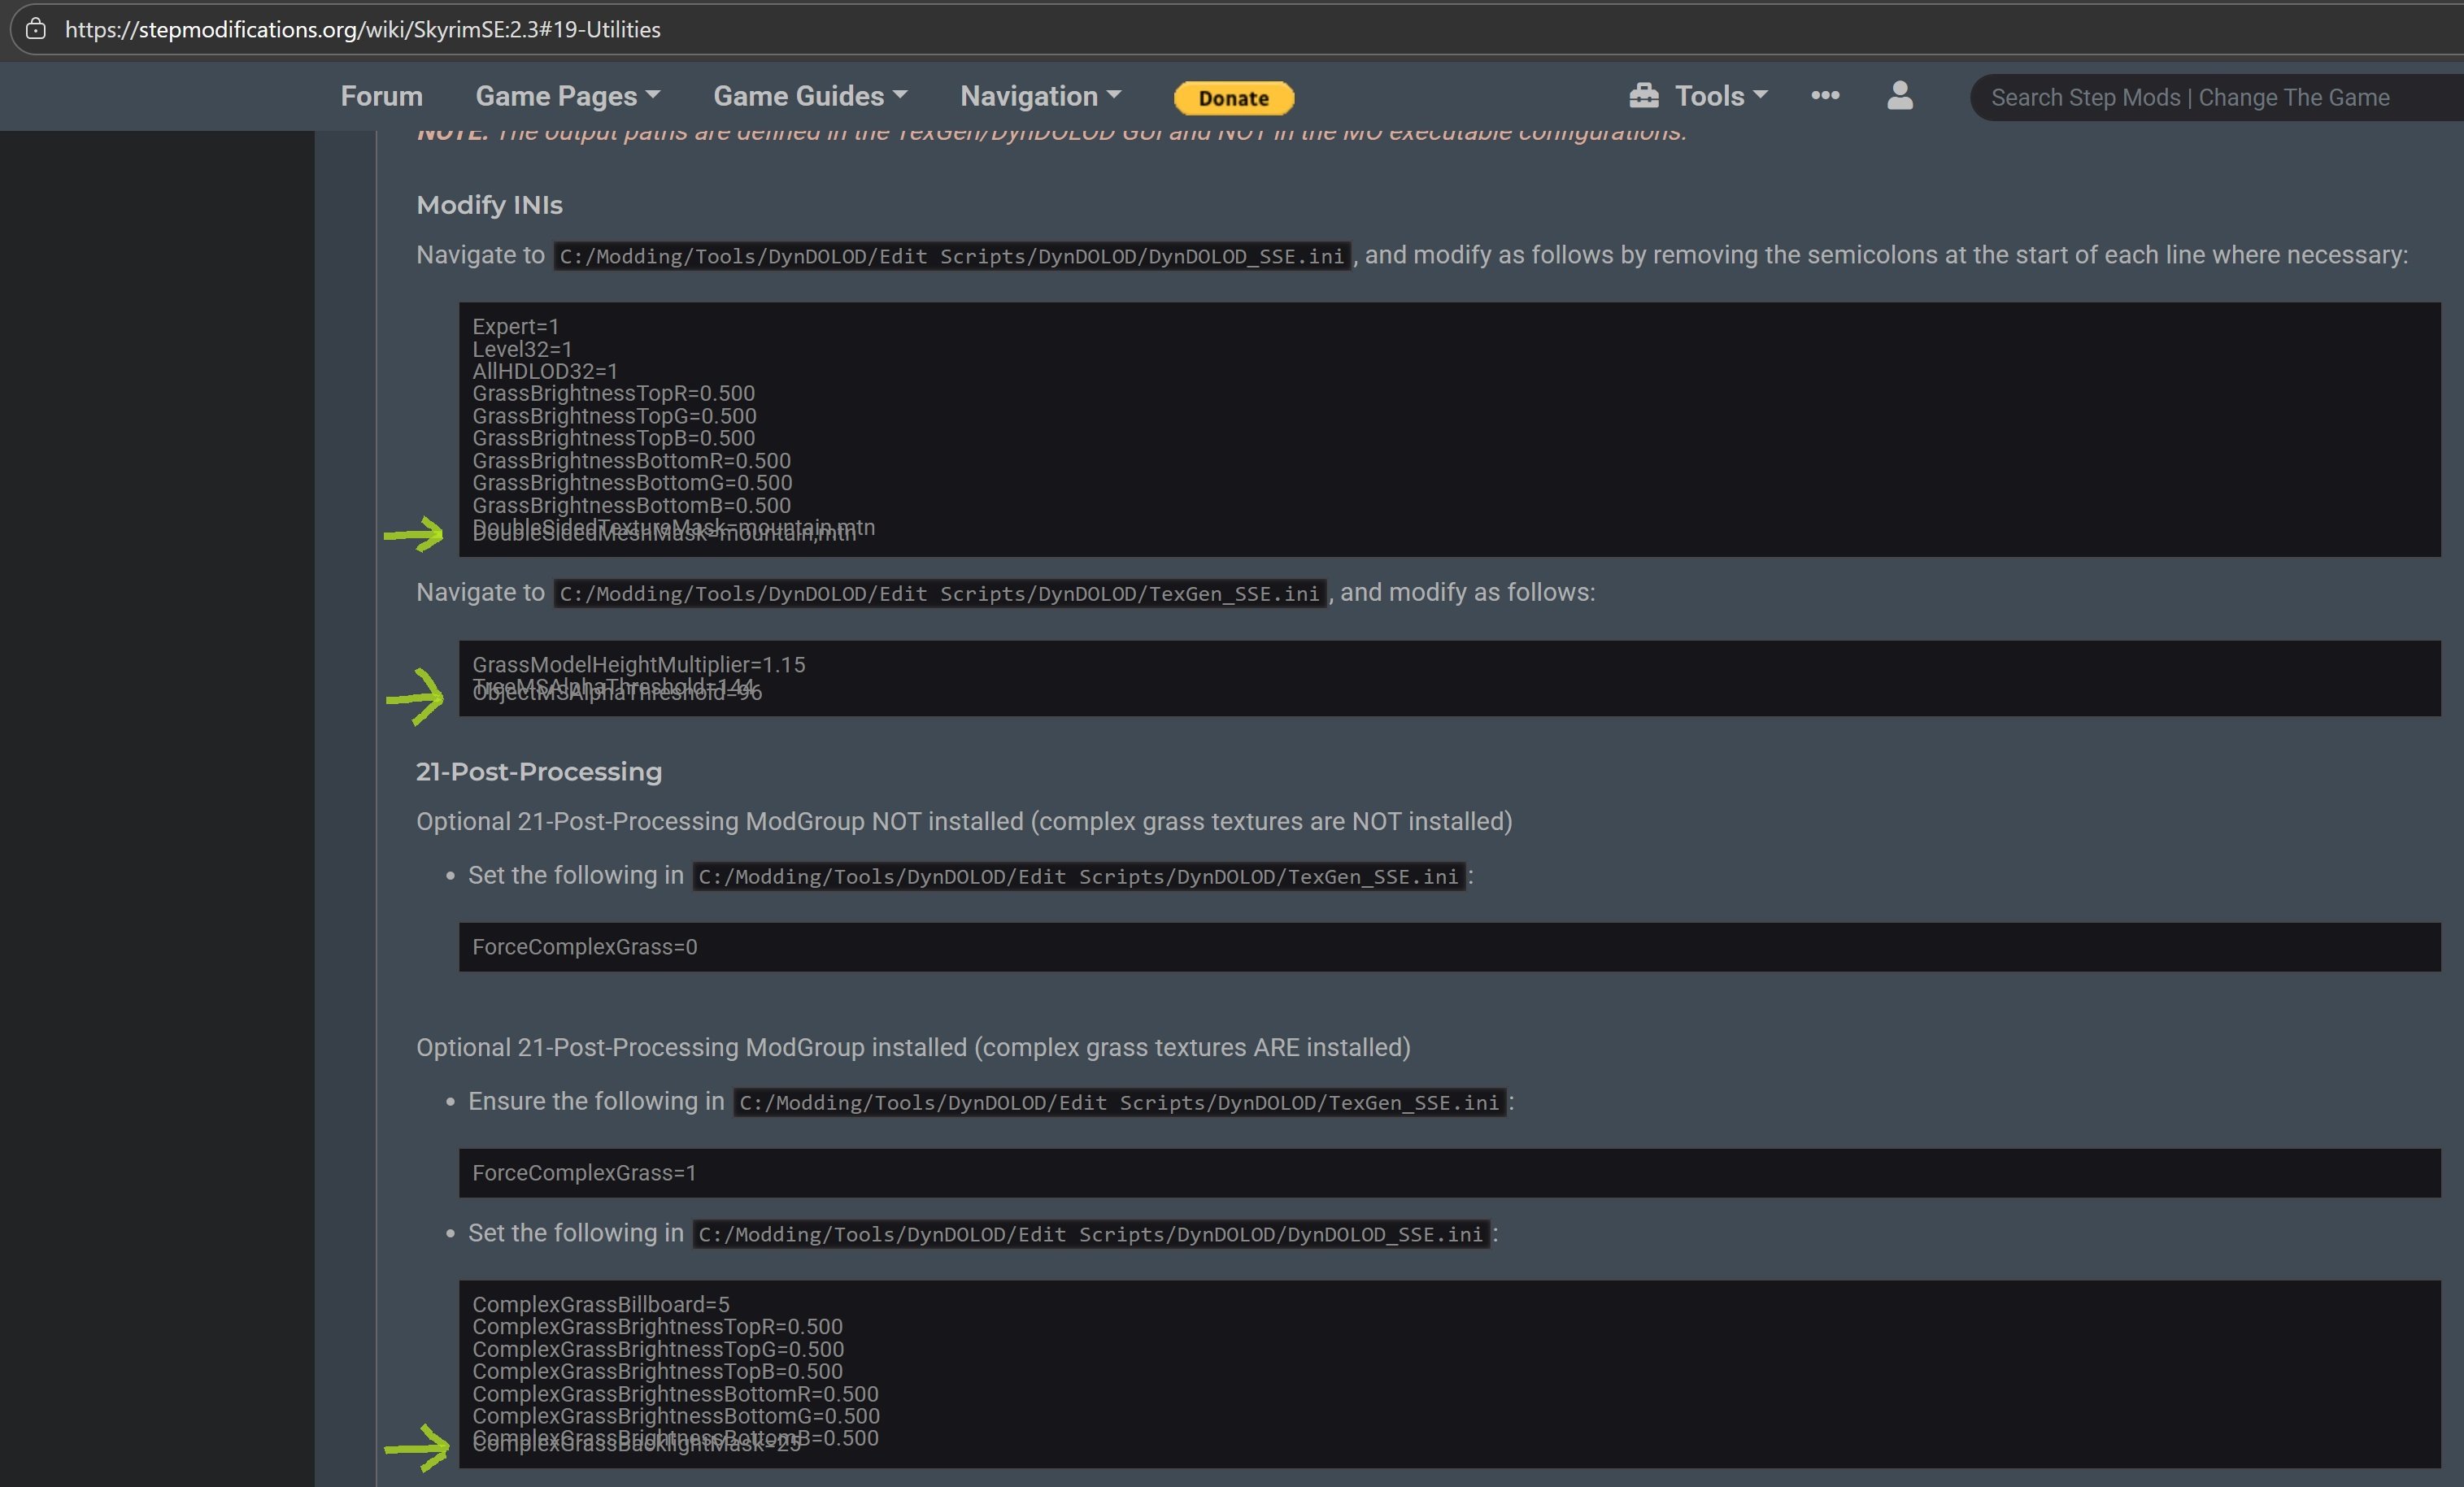Click the yellow Donate button
This screenshot has width=2464, height=1487.
(1233, 98)
